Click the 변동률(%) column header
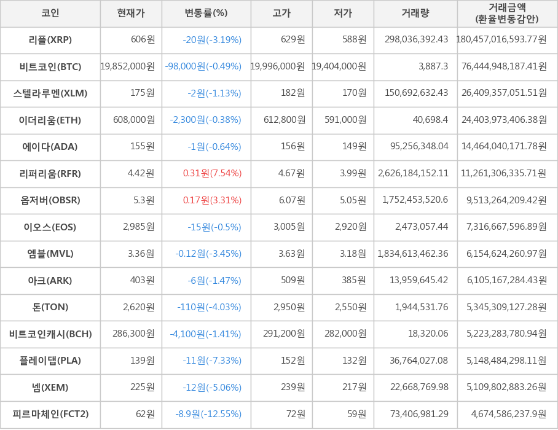 pos(206,14)
